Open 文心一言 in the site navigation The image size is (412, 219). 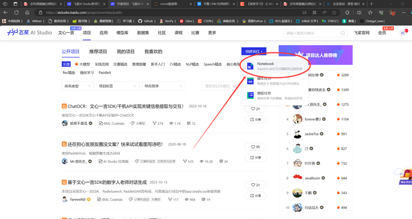66,33
